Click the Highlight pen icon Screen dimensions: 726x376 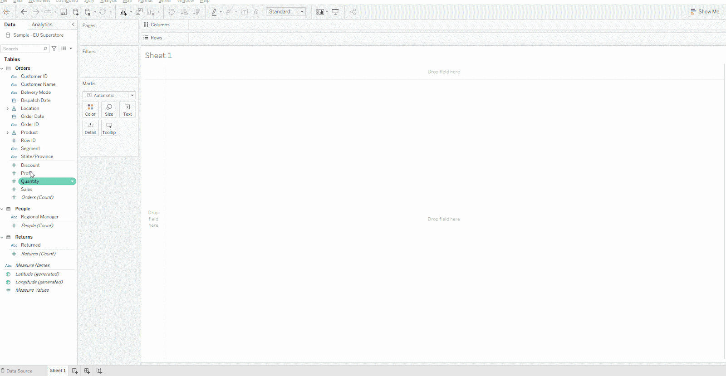pyautogui.click(x=214, y=12)
